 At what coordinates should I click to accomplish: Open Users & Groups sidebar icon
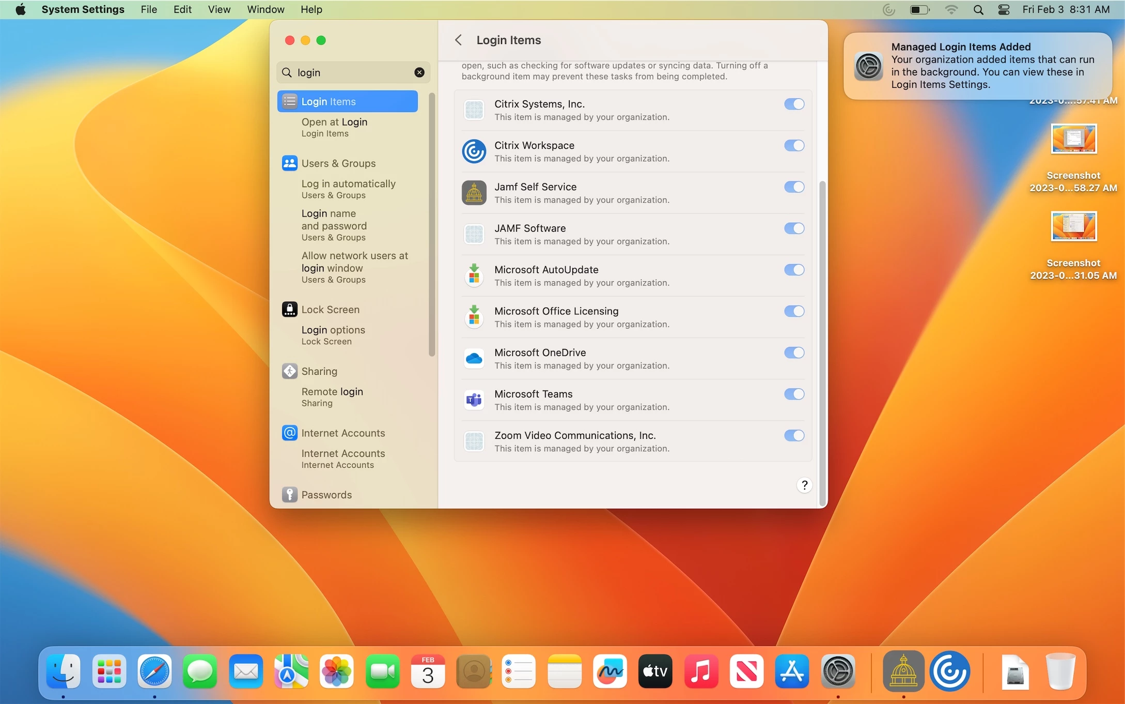[x=289, y=163]
